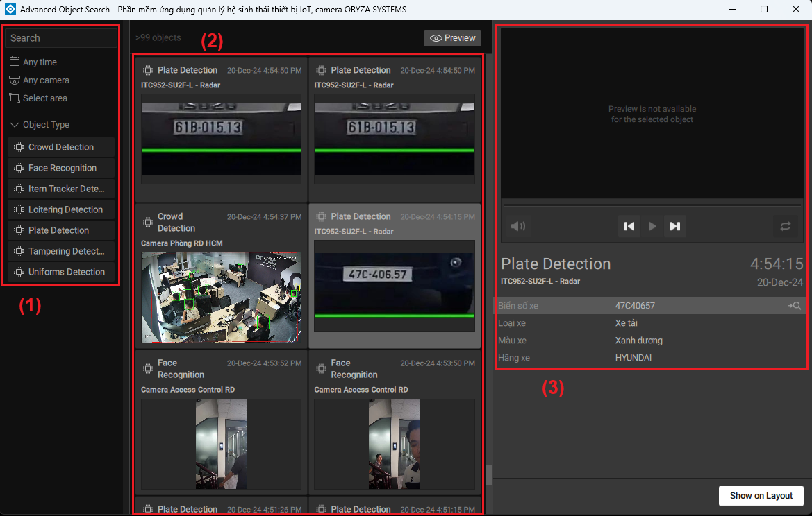Screen dimensions: 812x516
Task: Select Face Recognition card from 4:53:52 PM
Action: pos(221,422)
